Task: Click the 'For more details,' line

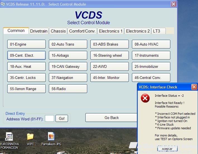Action: point(166,135)
